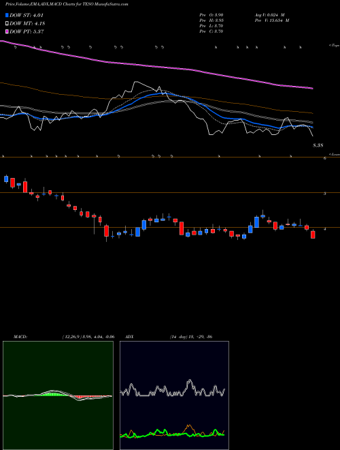Click the 'Pre H: 3.95' value
340x450 pixels.
211,20
